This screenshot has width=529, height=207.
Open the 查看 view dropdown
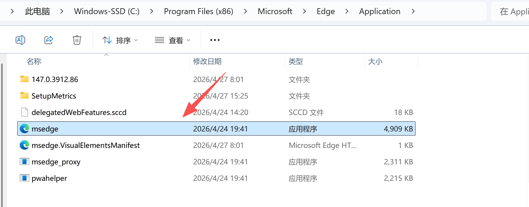click(x=172, y=40)
